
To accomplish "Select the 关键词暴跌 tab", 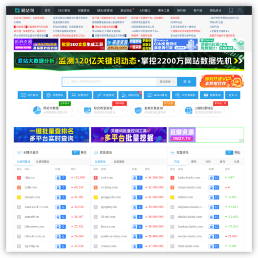I will click(42, 162).
